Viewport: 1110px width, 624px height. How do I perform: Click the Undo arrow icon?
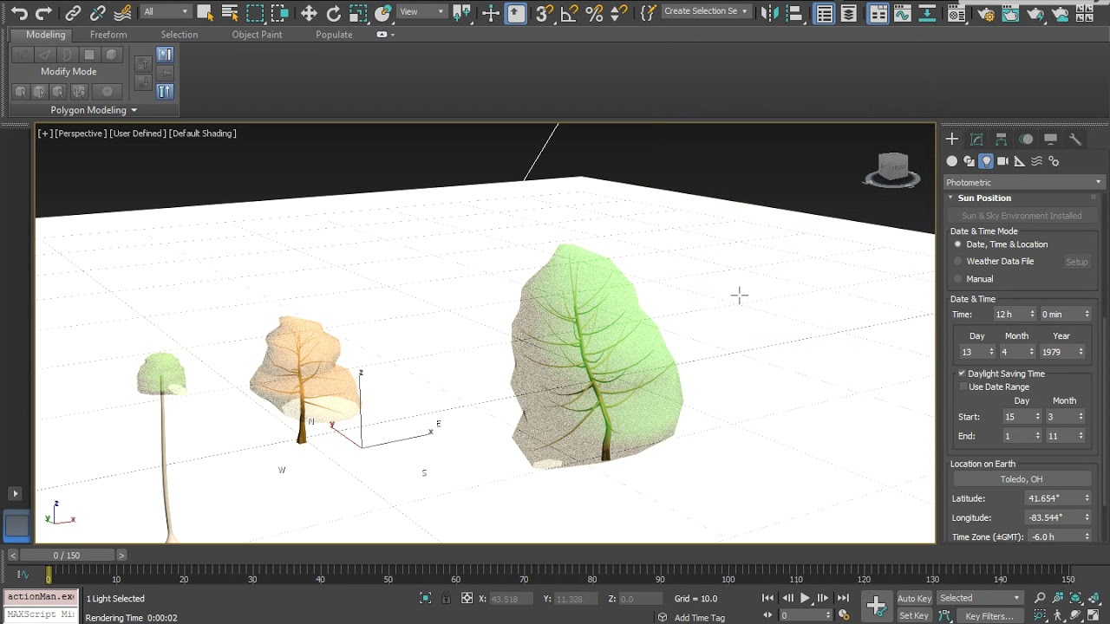pyautogui.click(x=19, y=12)
